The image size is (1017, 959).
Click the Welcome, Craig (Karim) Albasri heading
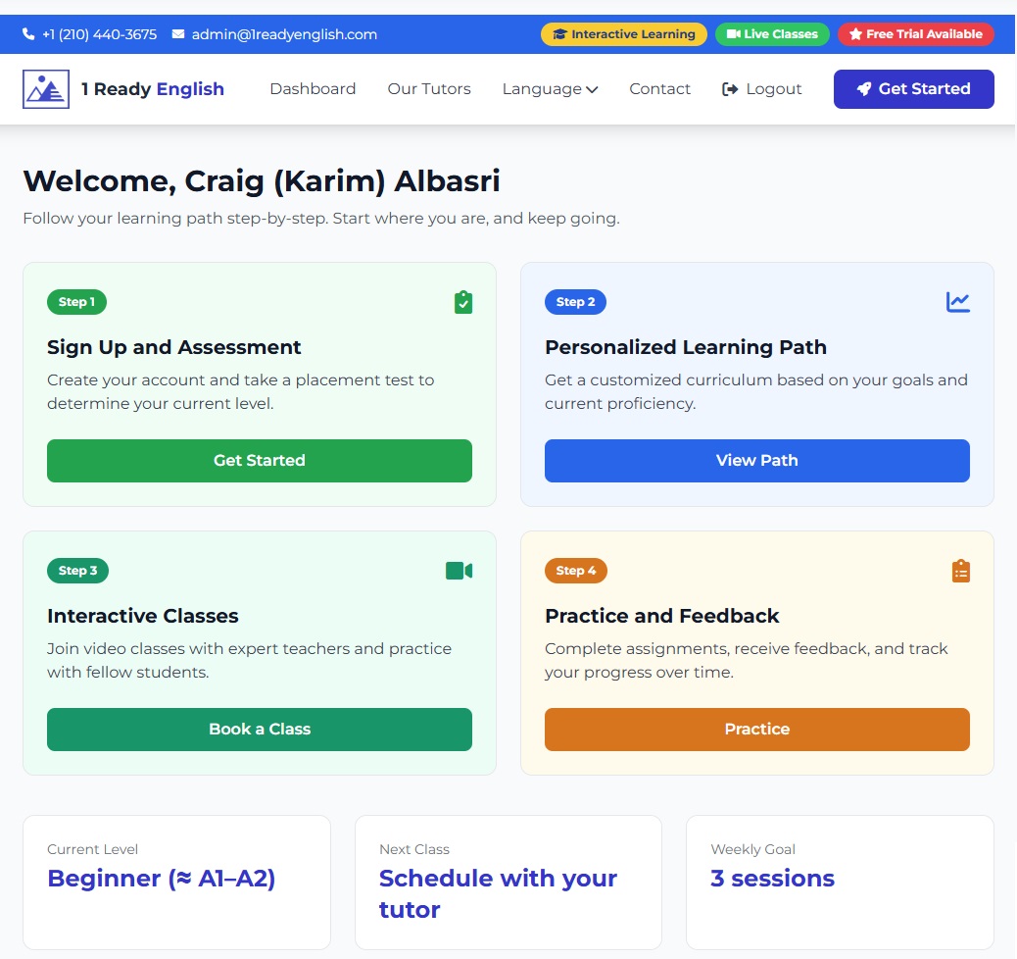[x=262, y=181]
